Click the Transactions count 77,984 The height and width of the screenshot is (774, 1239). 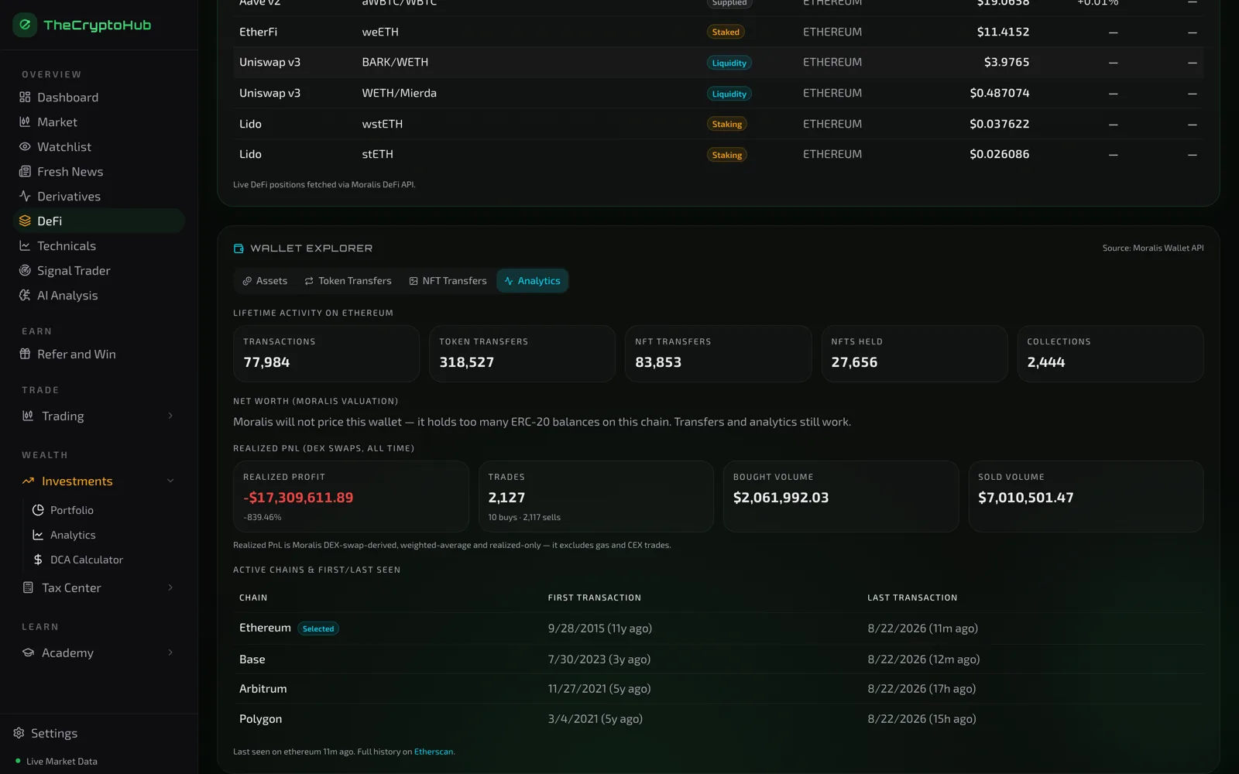tap(266, 362)
